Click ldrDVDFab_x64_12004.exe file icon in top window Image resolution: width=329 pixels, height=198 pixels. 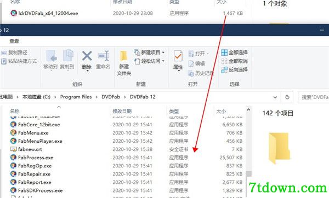tap(13, 13)
